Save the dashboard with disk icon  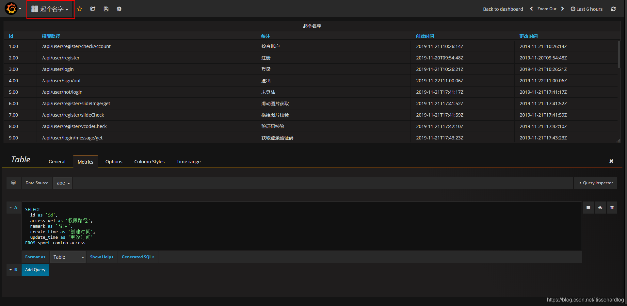(106, 9)
